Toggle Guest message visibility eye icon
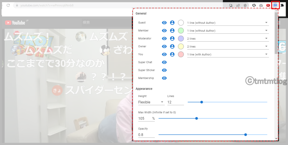 click(x=164, y=23)
